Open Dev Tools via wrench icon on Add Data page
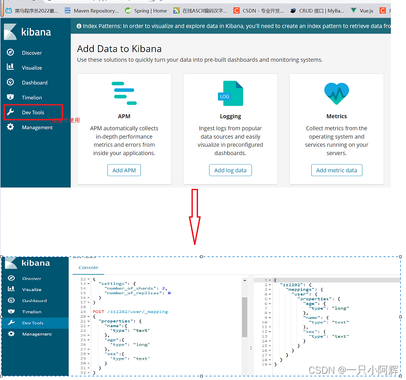 click(10, 112)
